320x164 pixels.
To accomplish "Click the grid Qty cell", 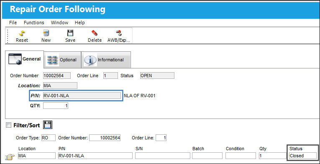I will click(x=272, y=156).
